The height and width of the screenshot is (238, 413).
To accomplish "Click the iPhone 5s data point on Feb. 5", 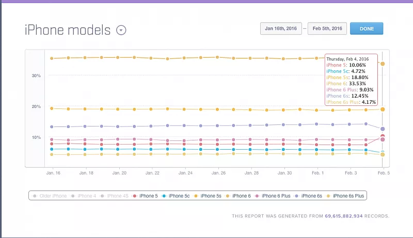I will pos(383,109).
